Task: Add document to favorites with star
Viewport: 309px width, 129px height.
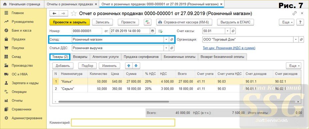Action: tap(73, 13)
